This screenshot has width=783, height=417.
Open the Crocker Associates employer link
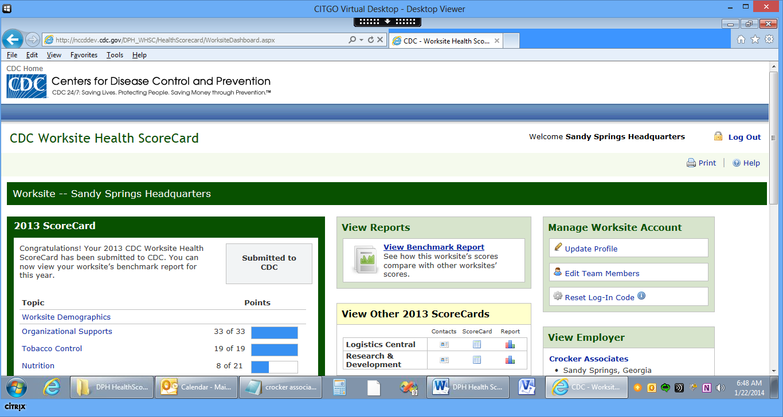pos(589,359)
